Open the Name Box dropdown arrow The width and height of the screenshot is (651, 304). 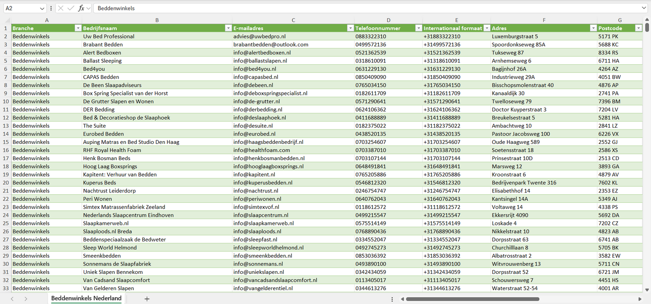(x=42, y=8)
